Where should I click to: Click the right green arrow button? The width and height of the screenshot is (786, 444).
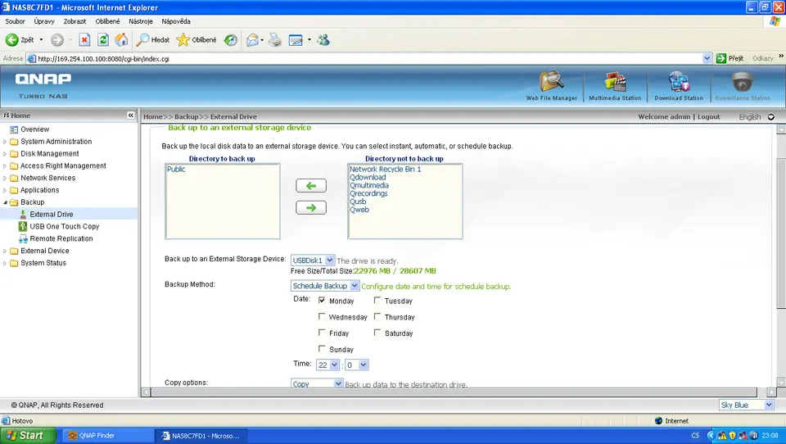tap(310, 208)
